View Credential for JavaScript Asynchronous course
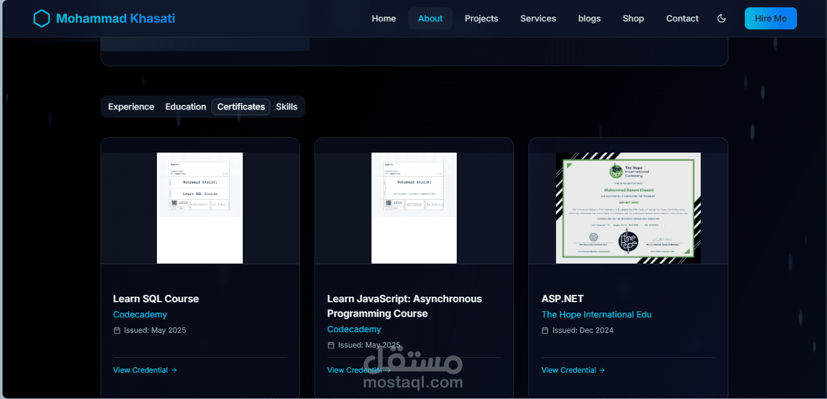Screen dimensions: 827x399 [x=359, y=370]
